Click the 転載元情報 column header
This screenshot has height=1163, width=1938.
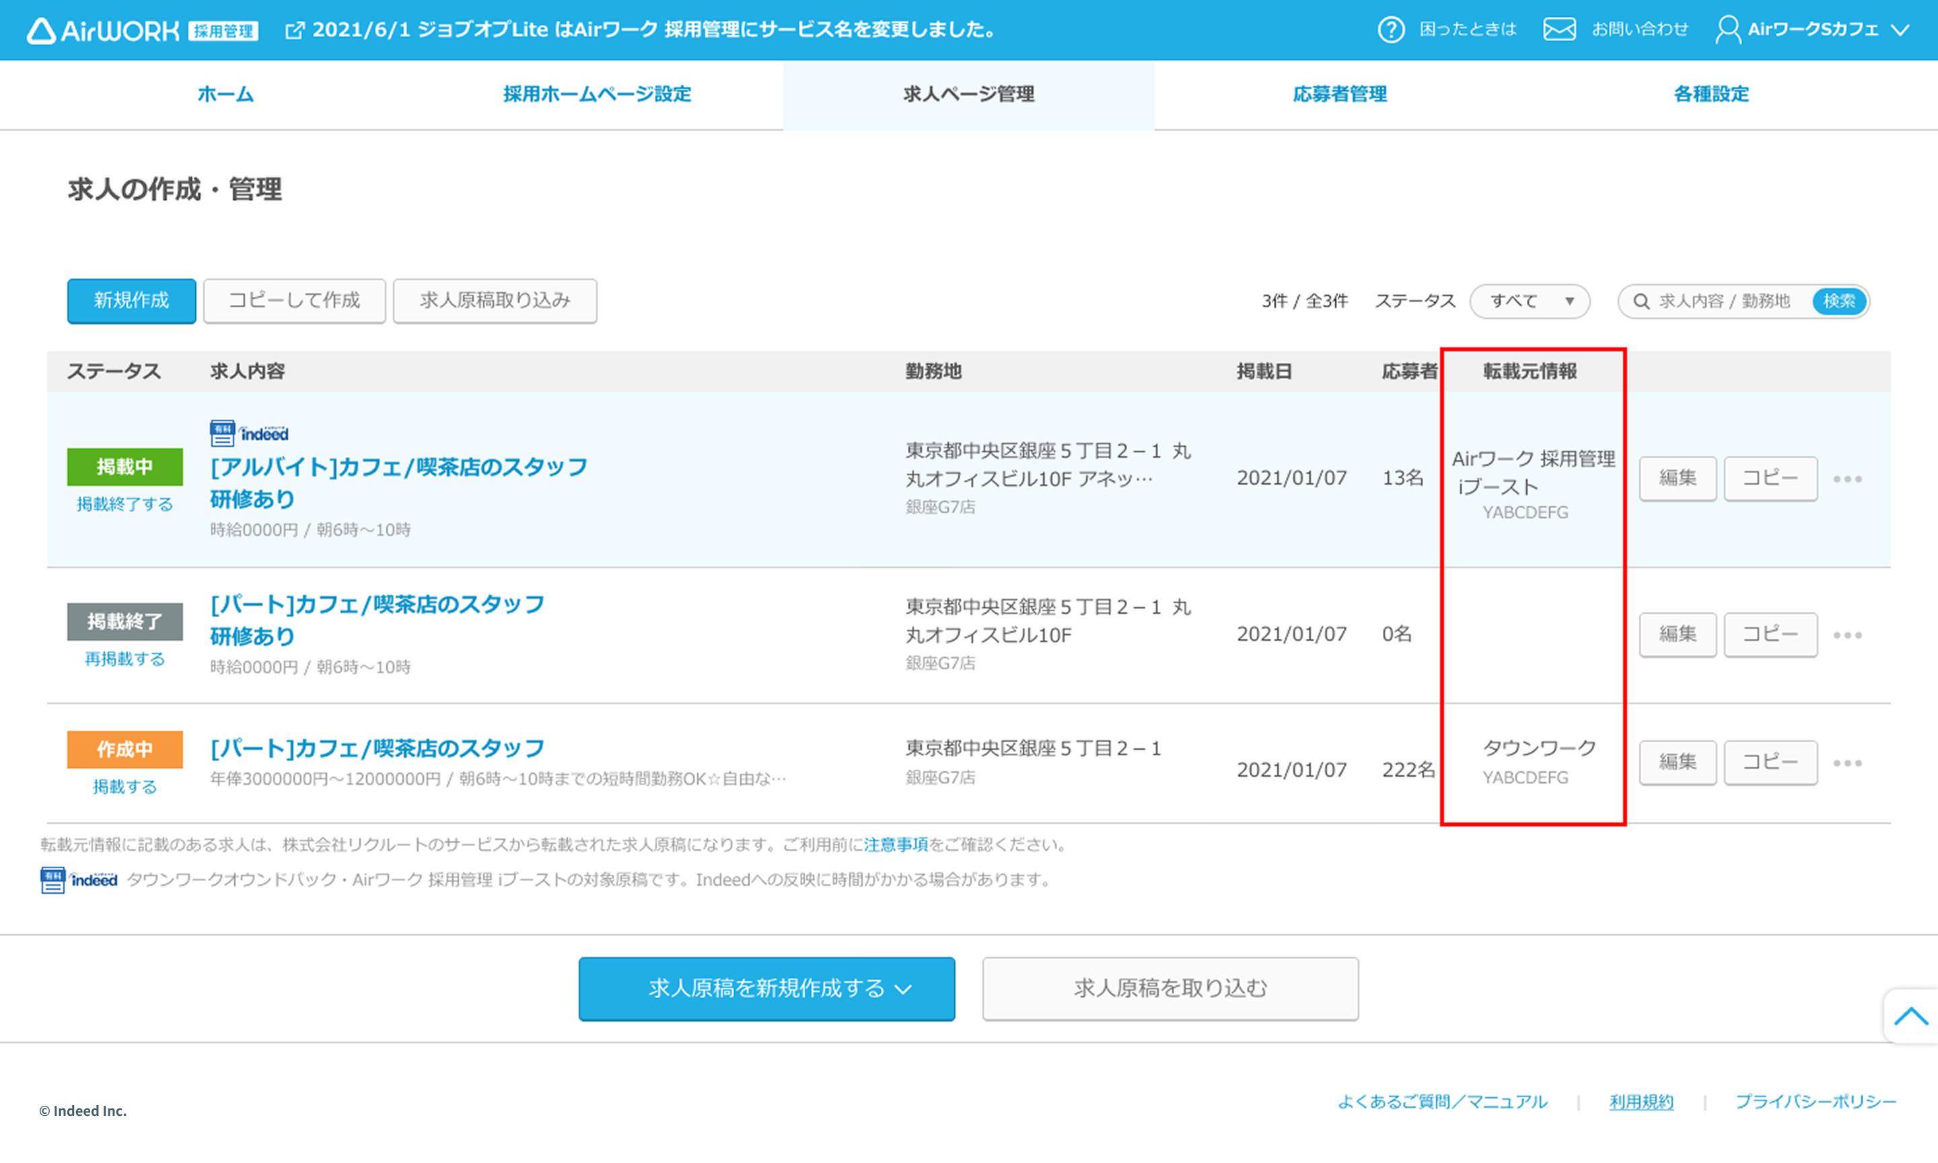[x=1530, y=372]
